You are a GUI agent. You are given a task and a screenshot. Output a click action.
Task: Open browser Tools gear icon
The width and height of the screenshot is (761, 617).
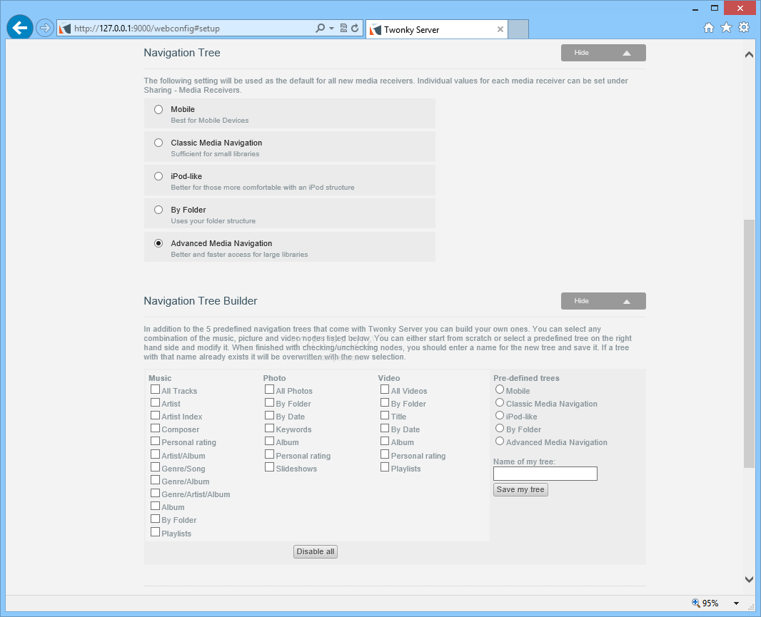744,28
